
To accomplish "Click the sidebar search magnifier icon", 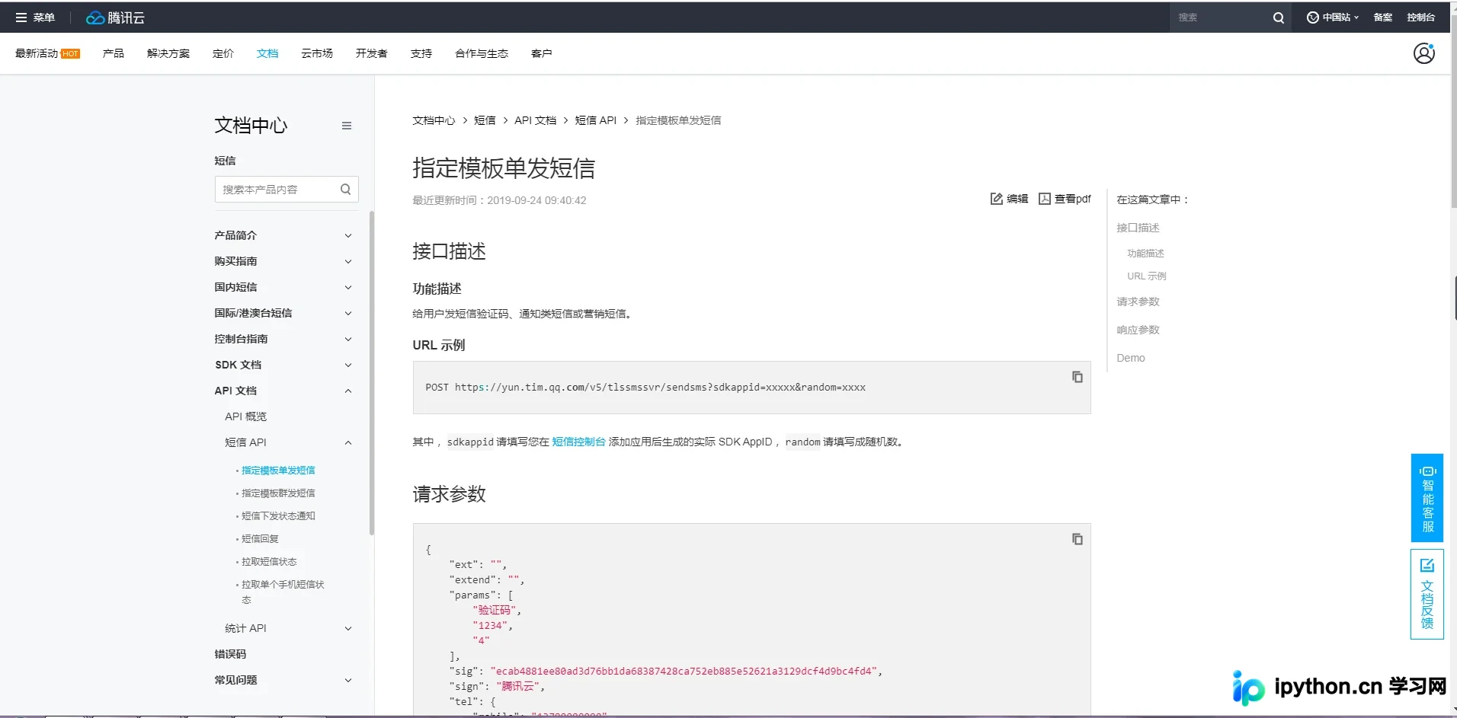I will point(345,190).
